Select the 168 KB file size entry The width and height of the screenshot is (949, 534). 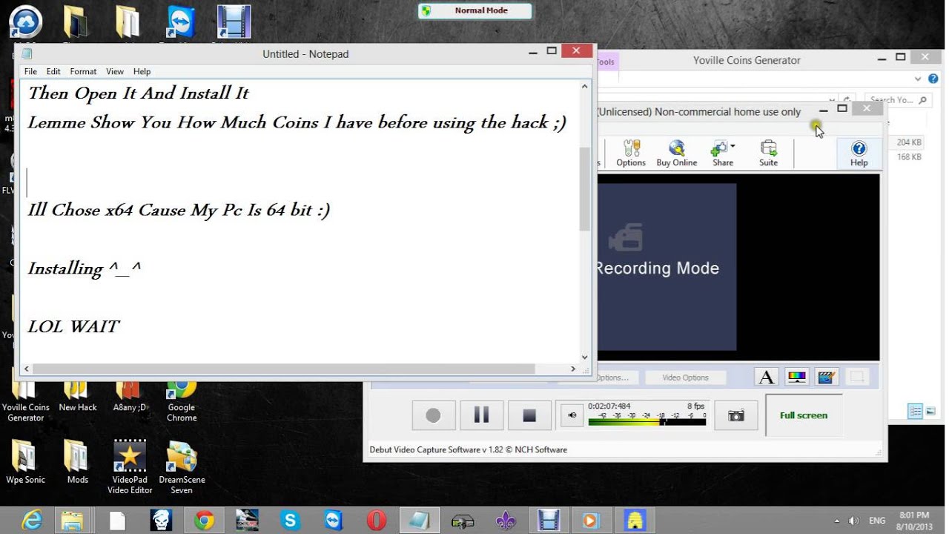tap(908, 157)
